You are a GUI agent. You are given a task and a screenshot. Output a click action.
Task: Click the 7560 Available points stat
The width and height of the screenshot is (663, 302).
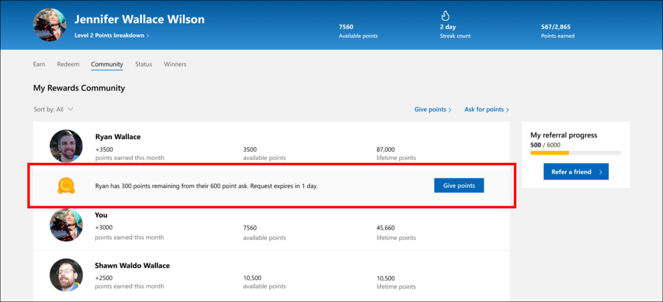point(358,31)
